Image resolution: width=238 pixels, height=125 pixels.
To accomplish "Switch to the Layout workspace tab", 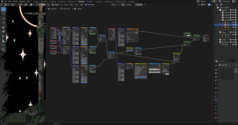I will [36, 2].
